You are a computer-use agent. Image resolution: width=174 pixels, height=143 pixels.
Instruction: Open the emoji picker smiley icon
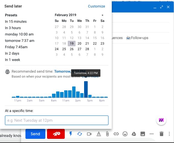pos(125,134)
